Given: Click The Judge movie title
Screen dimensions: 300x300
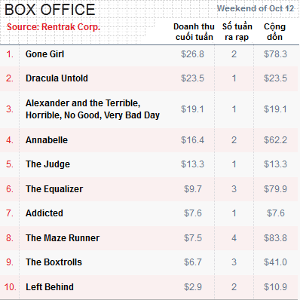Looking at the screenshot, I should (47, 164).
